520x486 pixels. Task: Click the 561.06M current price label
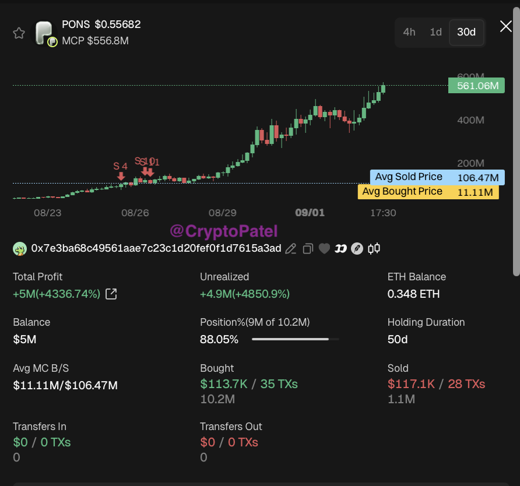tap(476, 86)
